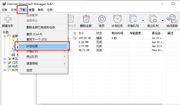Sort by the 传输速度 column header

pyautogui.click(x=139, y=33)
